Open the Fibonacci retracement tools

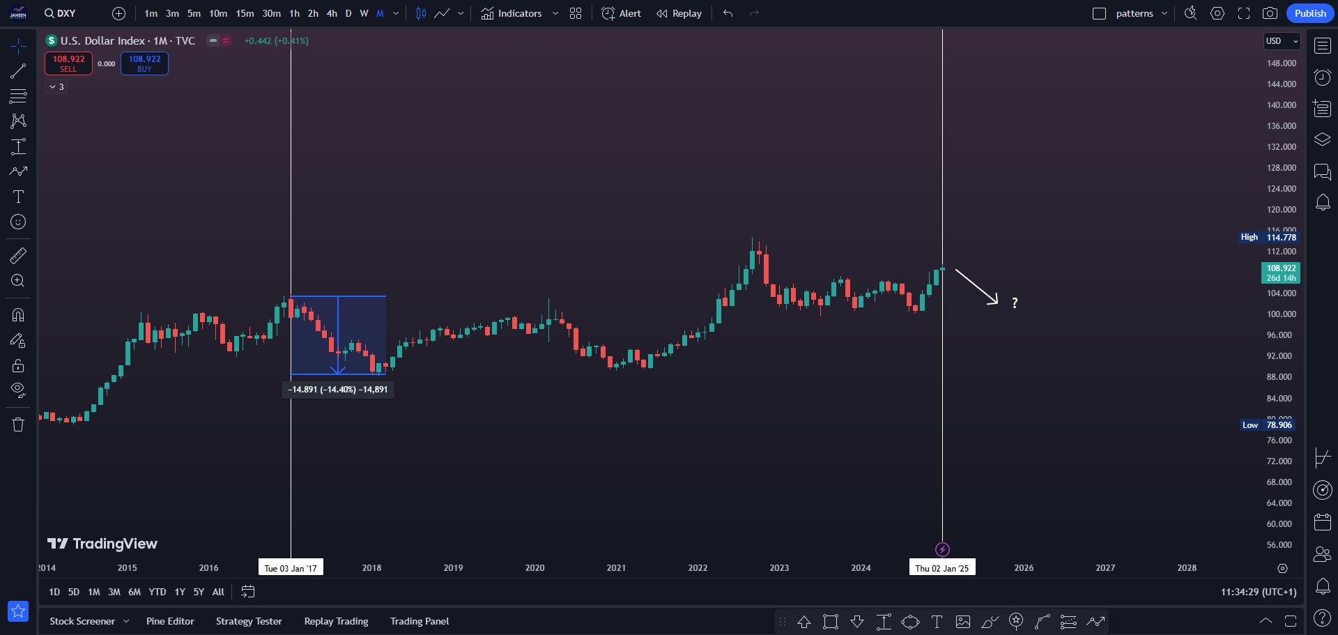[18, 96]
